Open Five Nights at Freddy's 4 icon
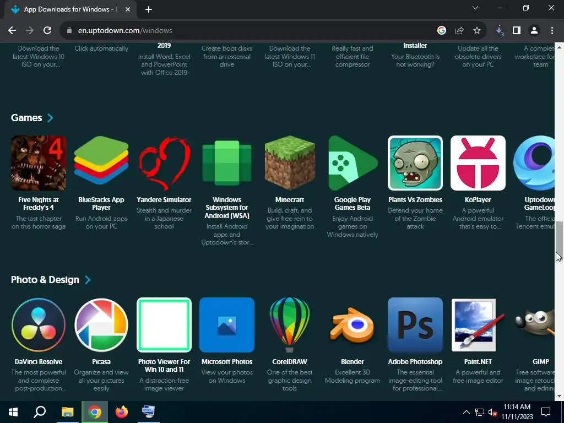 click(39, 163)
